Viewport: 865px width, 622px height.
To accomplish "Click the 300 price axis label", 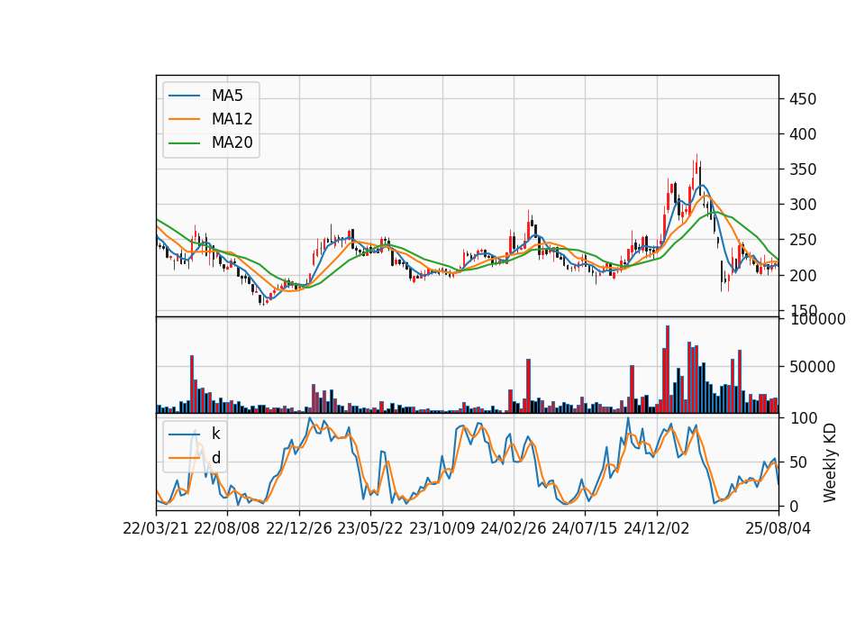I will 803,205.
